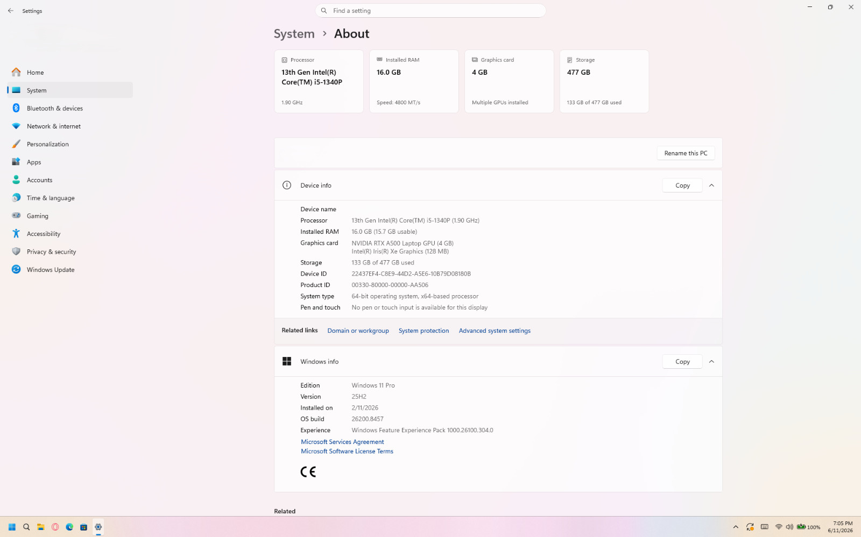Collapse the Device info section
The width and height of the screenshot is (861, 537).
(711, 185)
